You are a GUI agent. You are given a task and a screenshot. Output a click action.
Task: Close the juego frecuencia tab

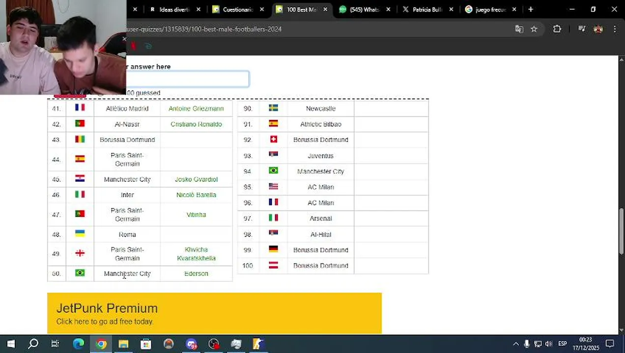click(514, 9)
